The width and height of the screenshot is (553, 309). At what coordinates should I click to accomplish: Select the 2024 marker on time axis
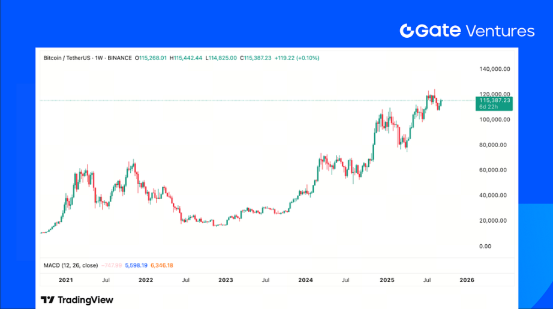click(x=306, y=280)
